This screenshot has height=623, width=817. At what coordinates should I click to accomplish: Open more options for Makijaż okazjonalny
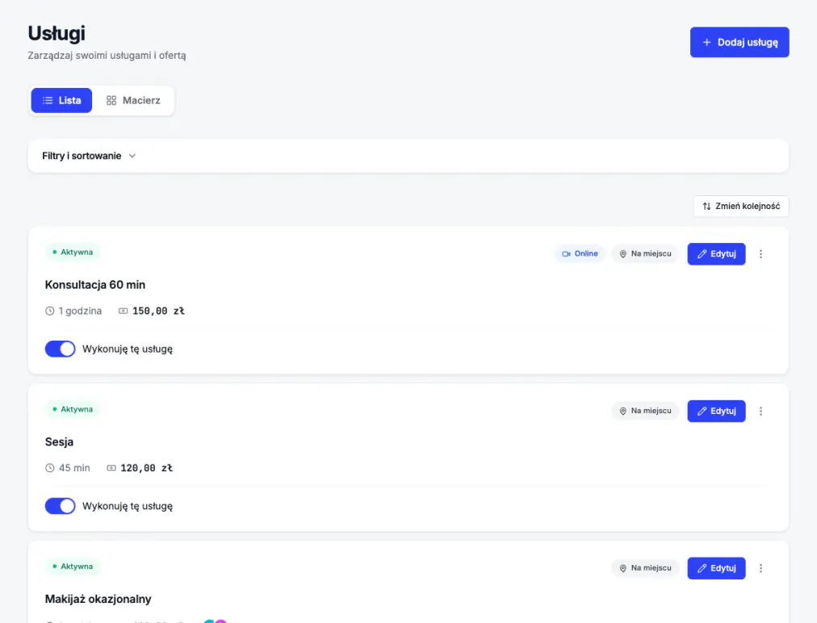760,568
